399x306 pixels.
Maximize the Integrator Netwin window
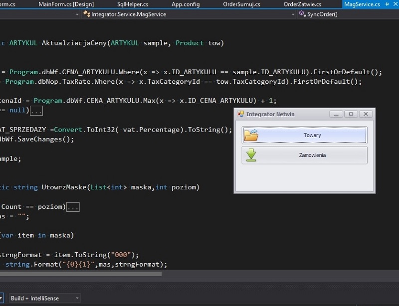pyautogui.click(x=351, y=114)
